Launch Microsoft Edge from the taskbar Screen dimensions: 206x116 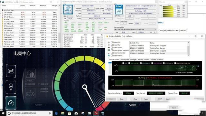coord(56,113)
